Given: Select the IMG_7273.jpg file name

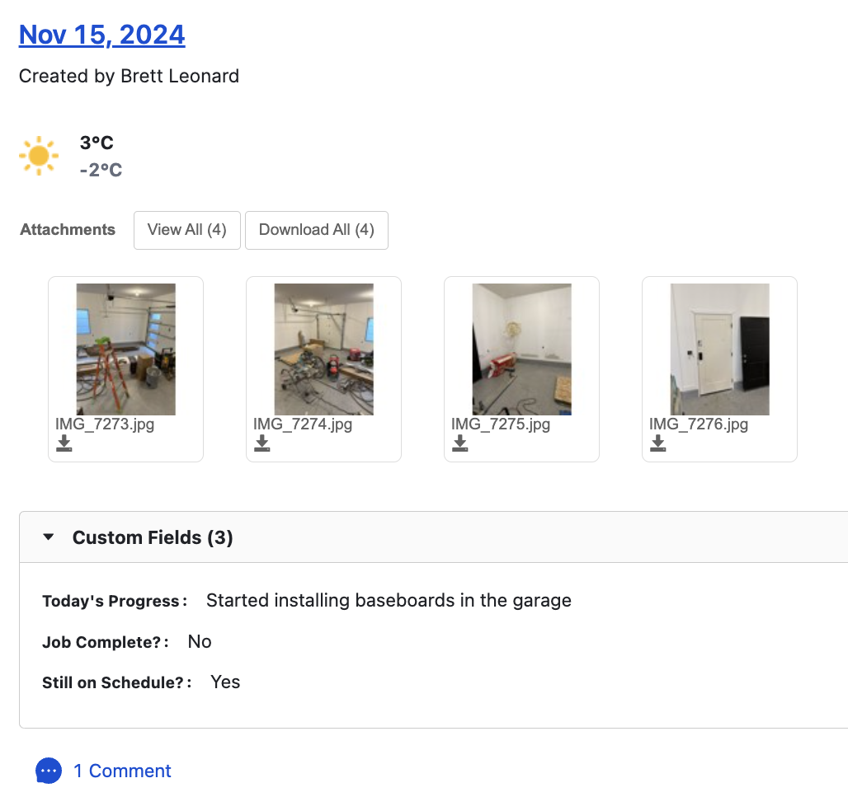Looking at the screenshot, I should (105, 424).
